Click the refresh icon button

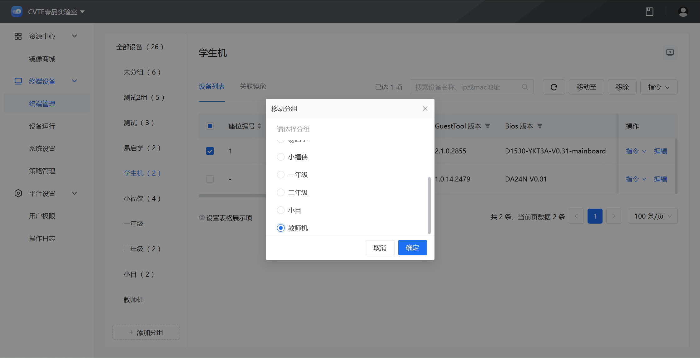coord(554,87)
